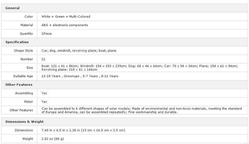Select the Suitable Age row label

tap(23, 76)
